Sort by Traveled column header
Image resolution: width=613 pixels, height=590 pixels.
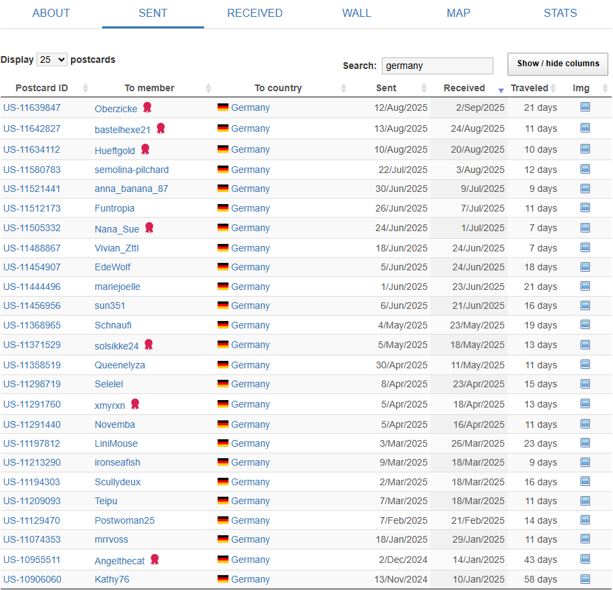pos(529,88)
